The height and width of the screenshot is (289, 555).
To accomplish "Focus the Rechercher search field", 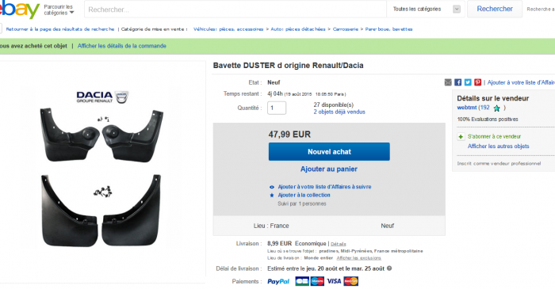I will tap(235, 10).
